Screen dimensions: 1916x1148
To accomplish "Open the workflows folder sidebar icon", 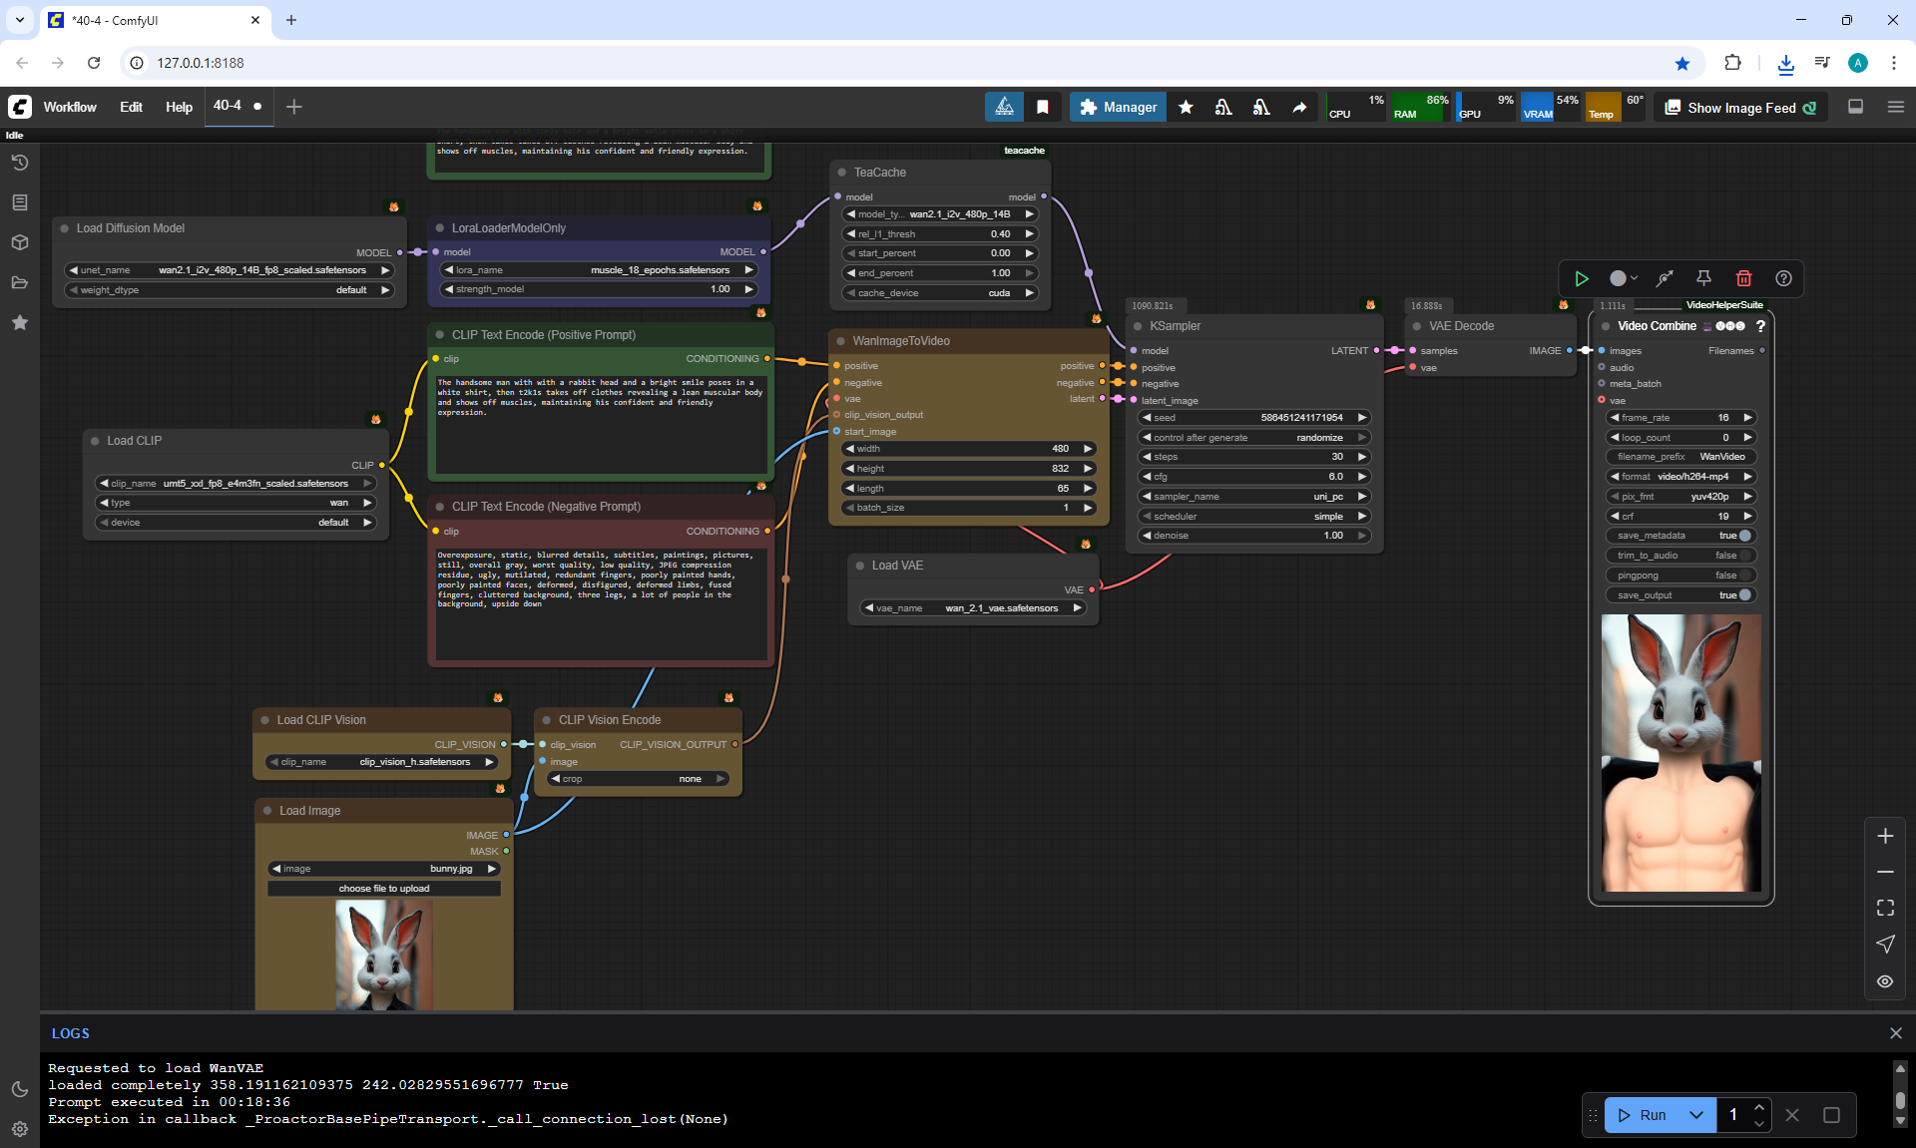I will [x=19, y=282].
